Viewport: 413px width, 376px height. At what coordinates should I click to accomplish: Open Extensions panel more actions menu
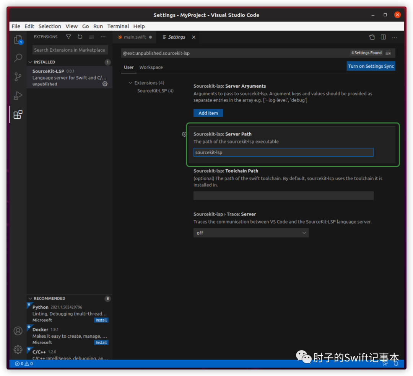103,37
